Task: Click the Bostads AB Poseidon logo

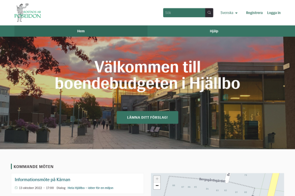Action: (x=28, y=13)
